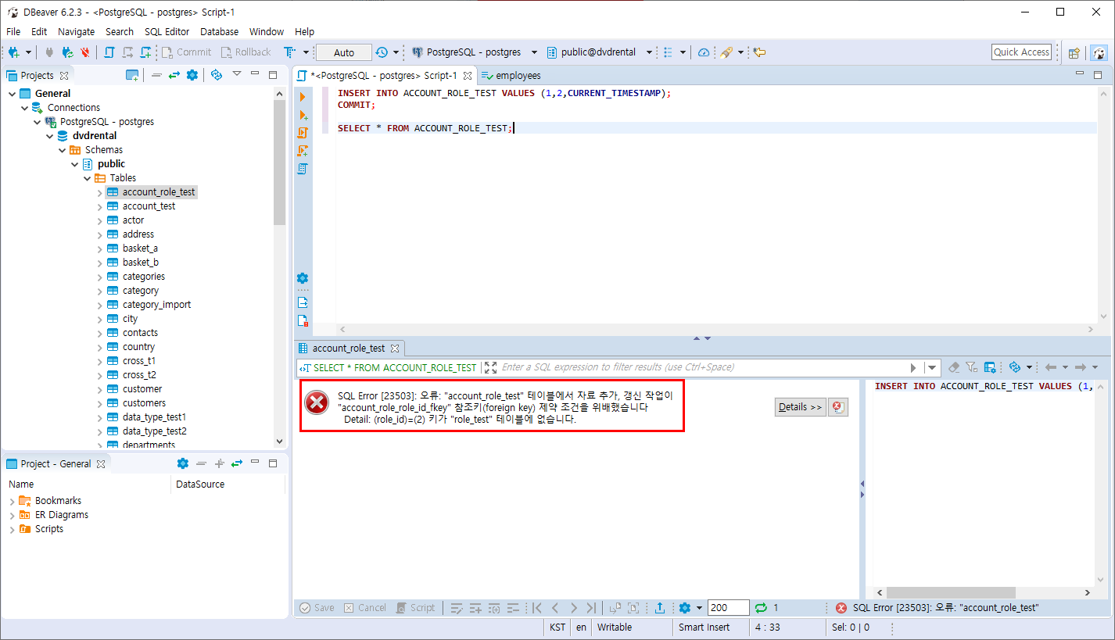Viewport: 1115px width, 640px height.
Task: Open the filter history dropdown arrow
Action: click(933, 367)
